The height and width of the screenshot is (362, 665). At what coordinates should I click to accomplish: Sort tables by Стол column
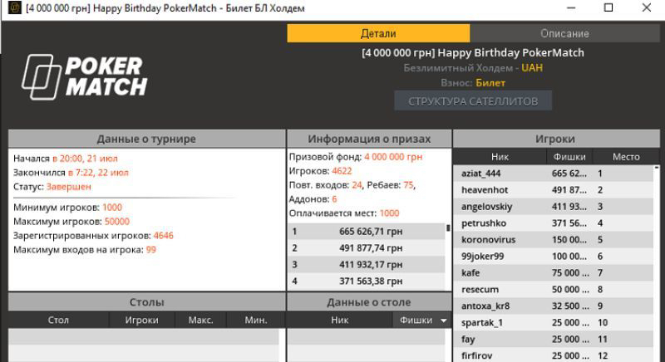58,320
